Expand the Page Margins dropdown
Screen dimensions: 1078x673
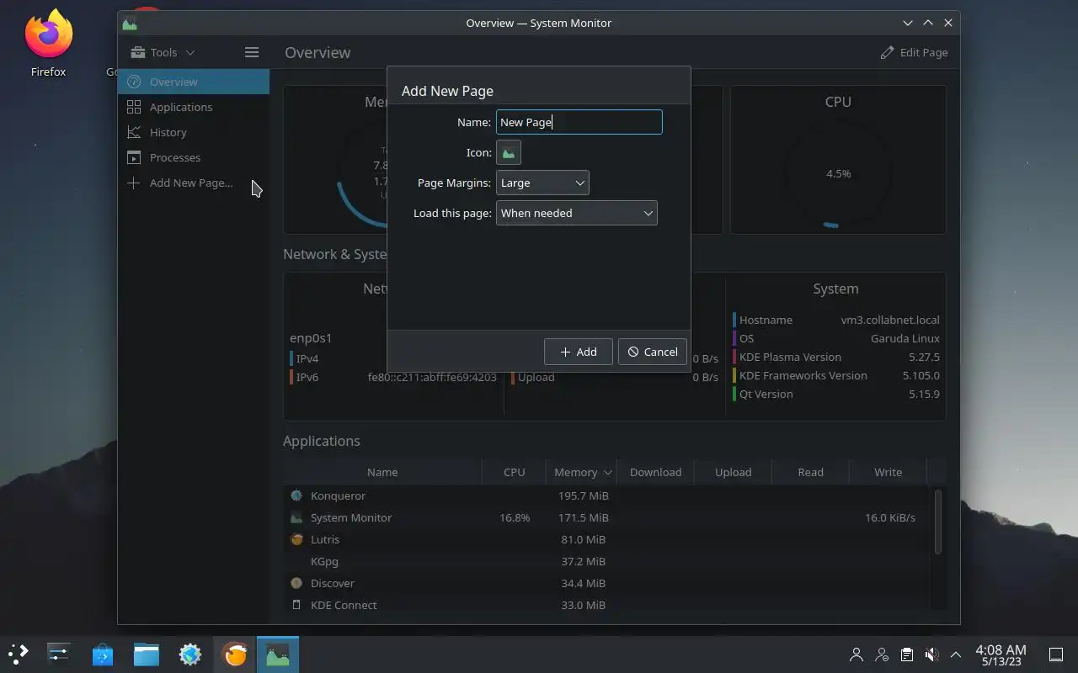pyautogui.click(x=542, y=183)
